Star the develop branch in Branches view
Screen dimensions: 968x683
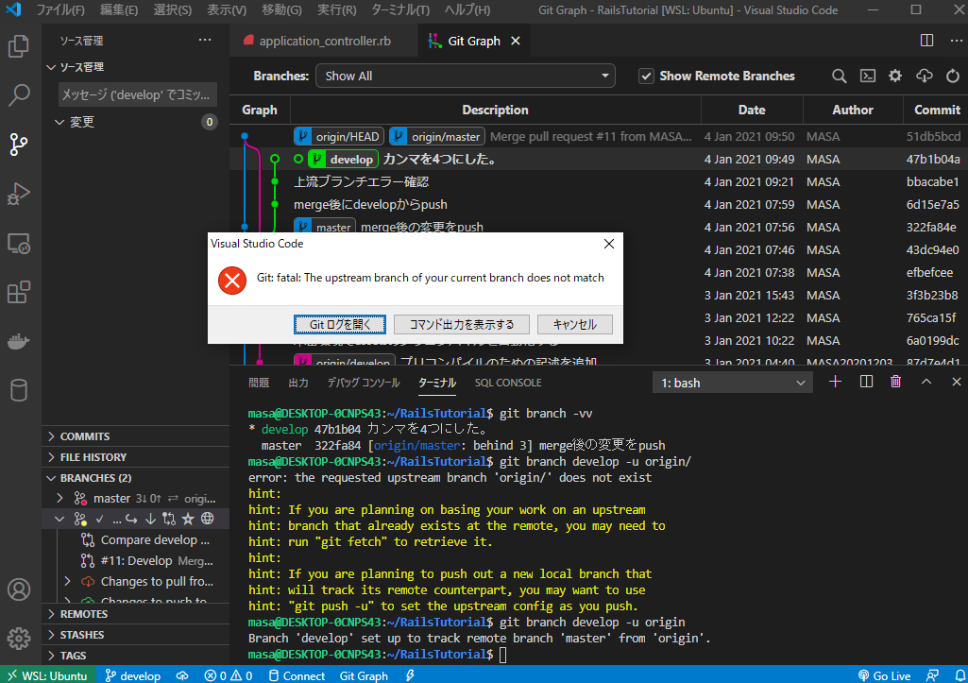[188, 519]
